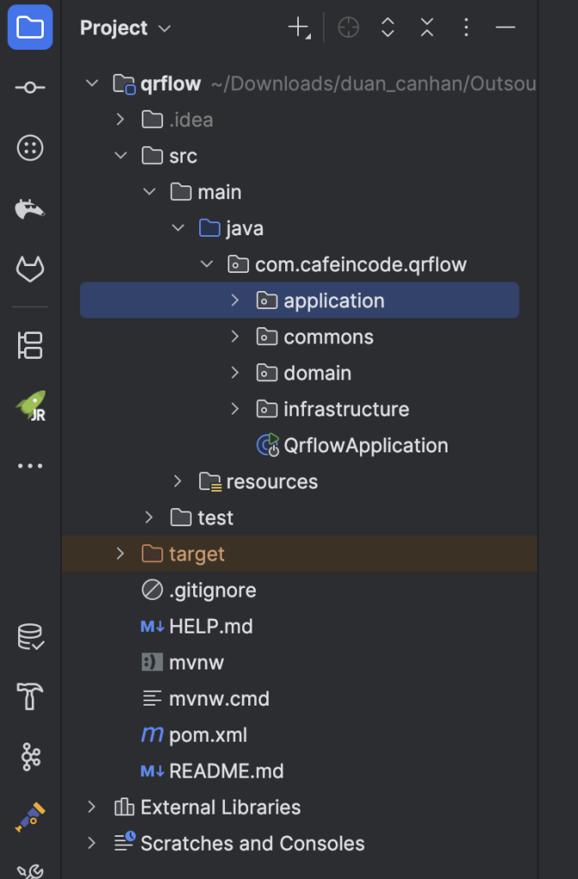Open the panel options three-dot menu
Viewport: 578px width, 879px height.
pos(466,28)
